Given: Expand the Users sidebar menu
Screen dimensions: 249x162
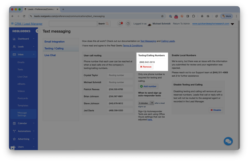Looking at the screenshot, I should coord(23,147).
